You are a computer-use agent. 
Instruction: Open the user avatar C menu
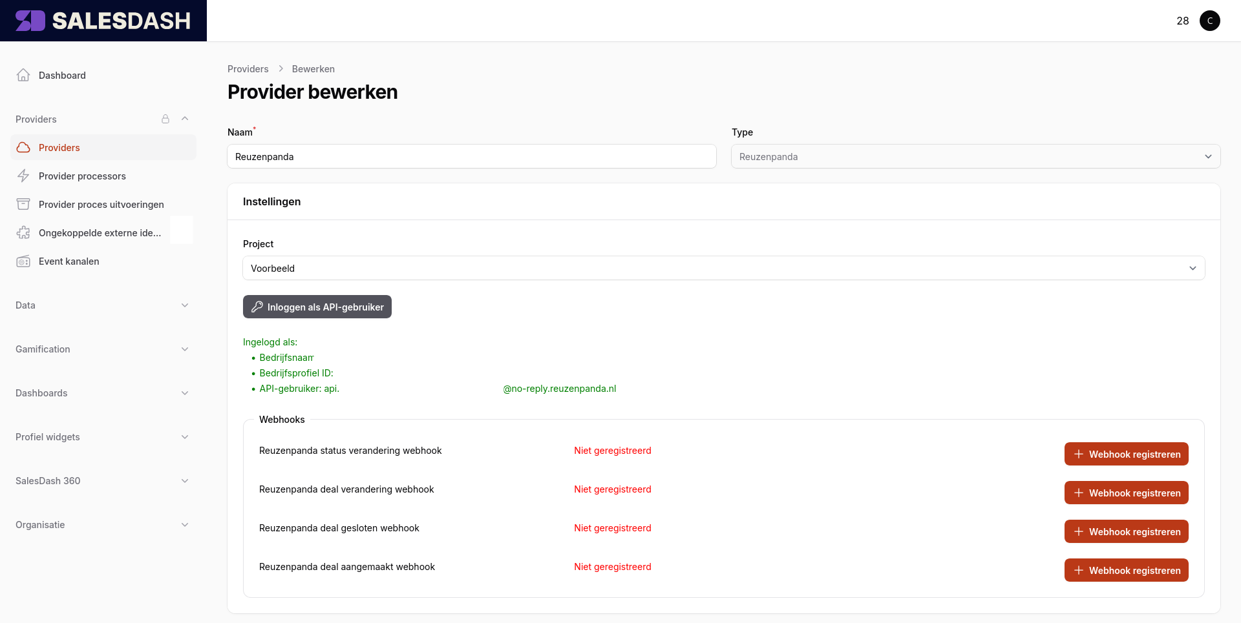[1209, 21]
